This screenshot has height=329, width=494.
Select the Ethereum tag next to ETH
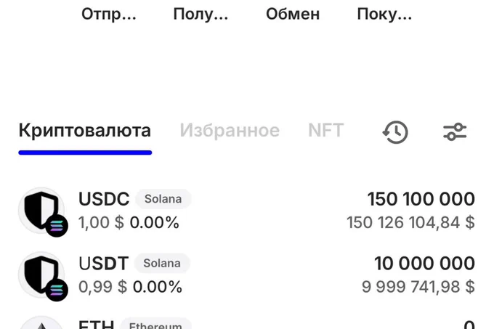tap(155, 324)
